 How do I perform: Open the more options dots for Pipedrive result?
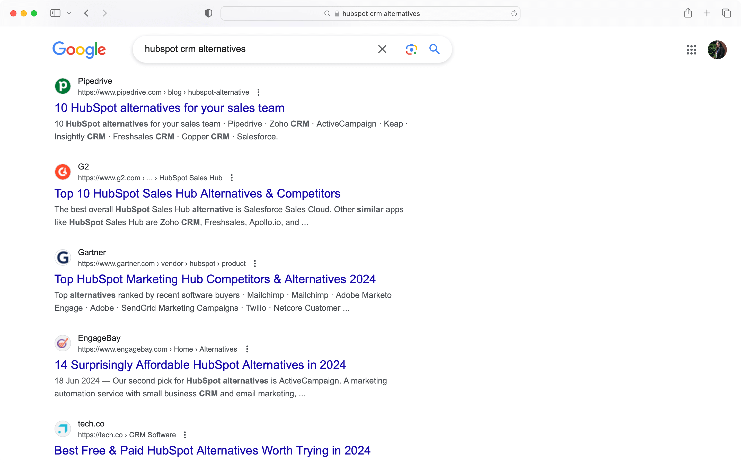pyautogui.click(x=258, y=92)
